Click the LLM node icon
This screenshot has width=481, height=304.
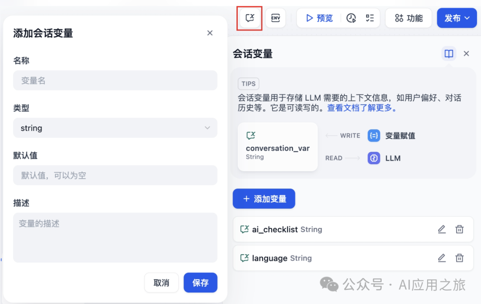(374, 158)
